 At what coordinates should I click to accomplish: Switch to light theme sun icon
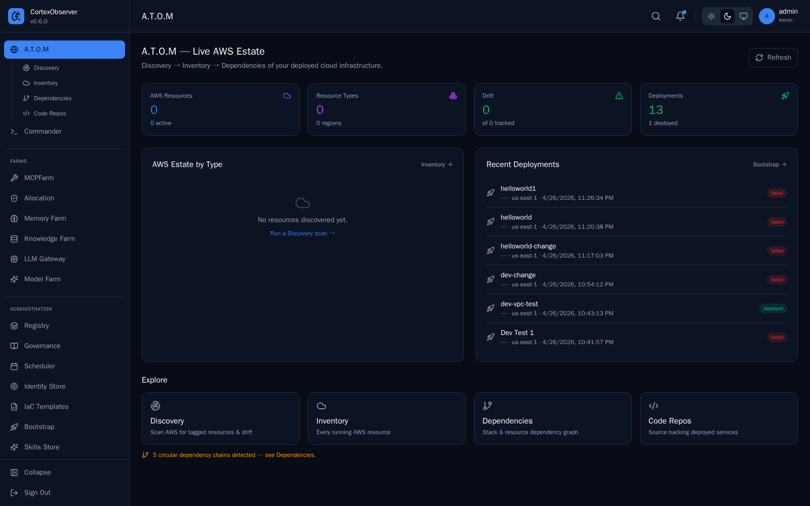[x=711, y=16]
